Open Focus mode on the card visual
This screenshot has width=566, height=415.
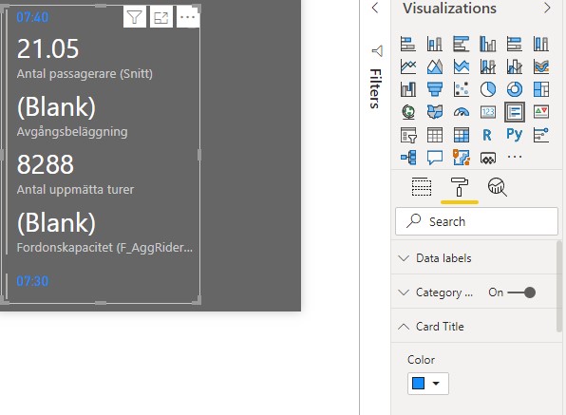coord(161,17)
